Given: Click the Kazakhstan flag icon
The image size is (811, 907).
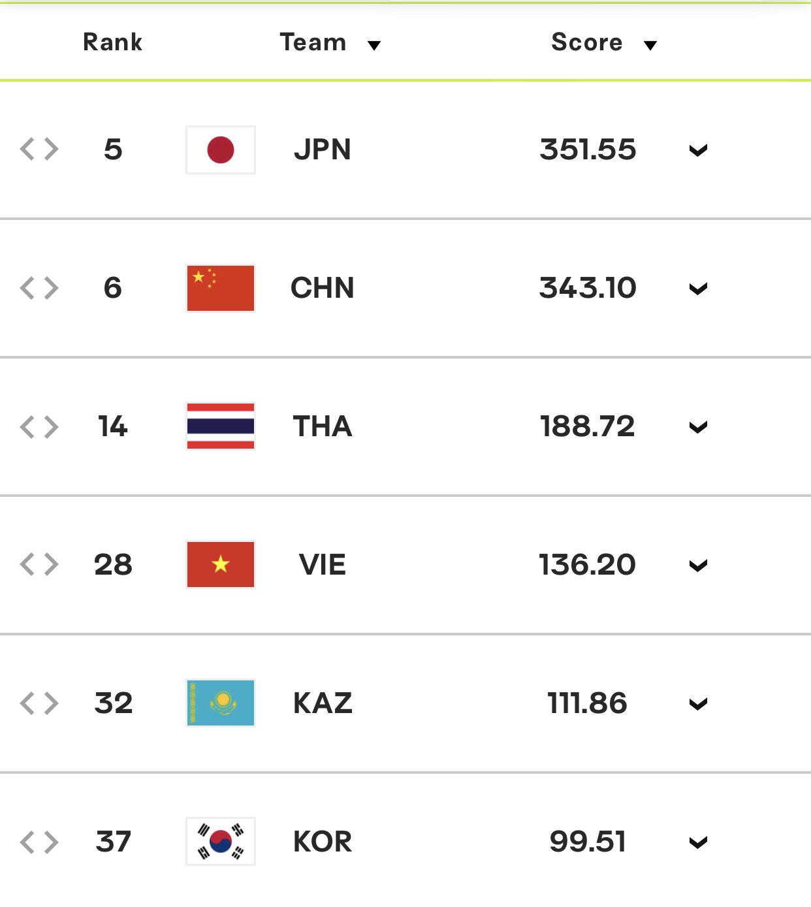Looking at the screenshot, I should click(221, 703).
